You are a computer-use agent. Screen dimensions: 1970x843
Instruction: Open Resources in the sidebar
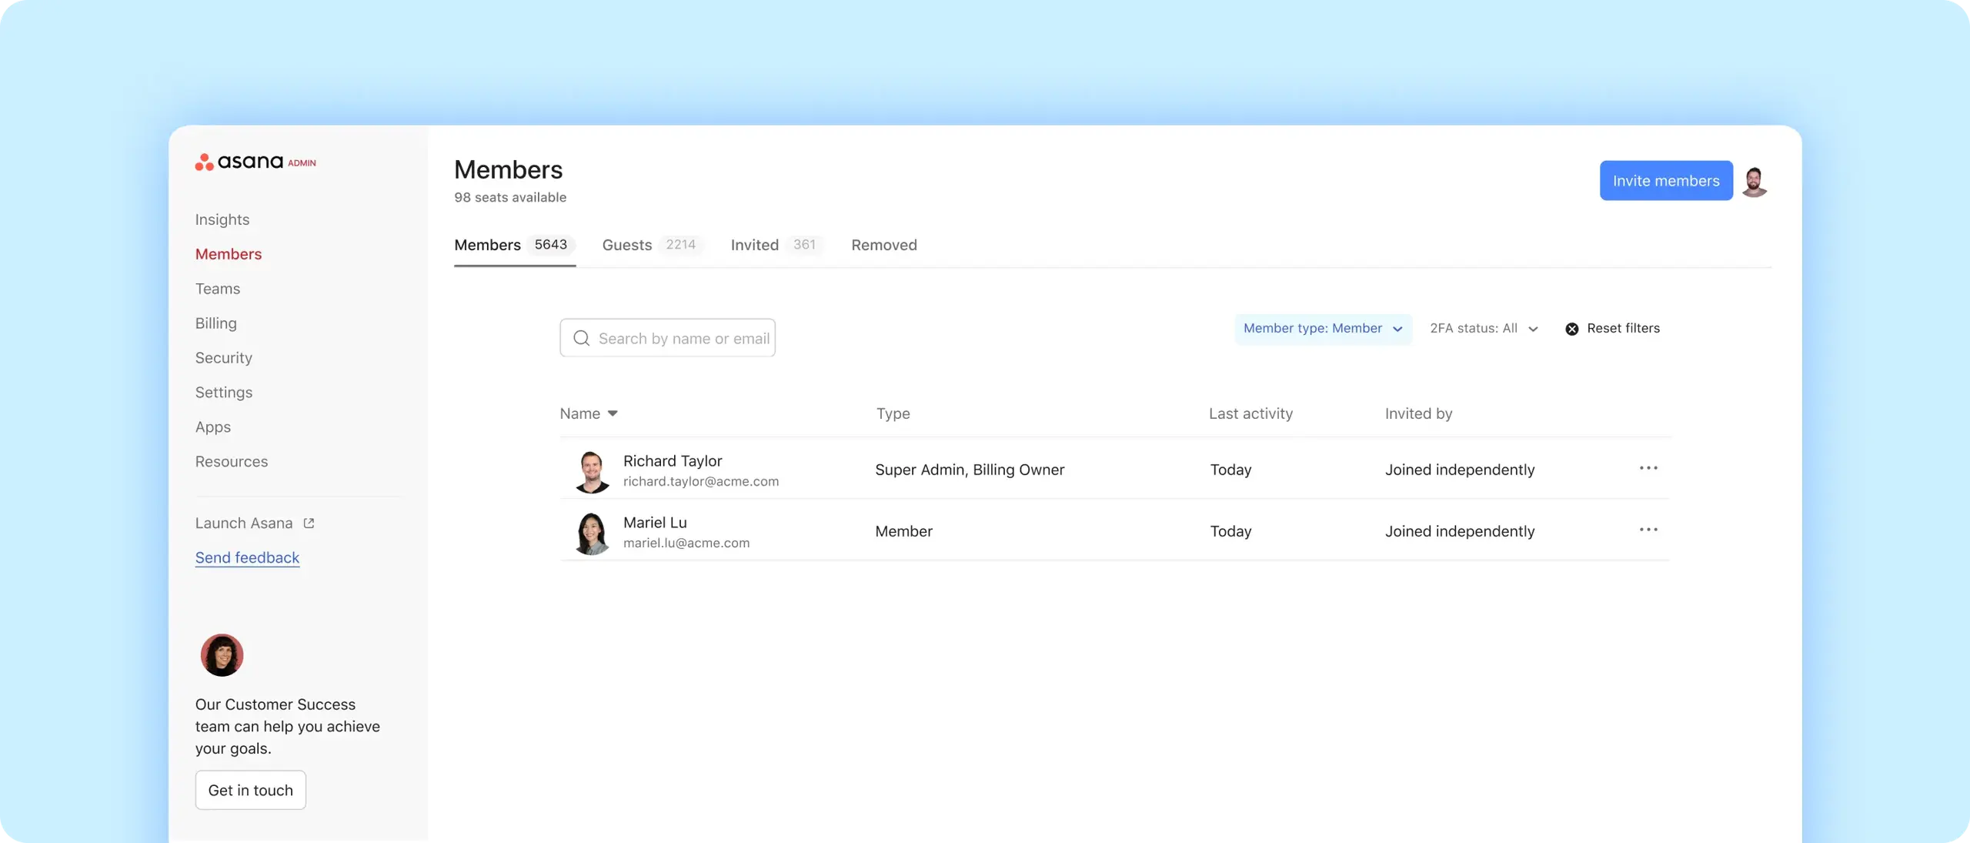232,462
